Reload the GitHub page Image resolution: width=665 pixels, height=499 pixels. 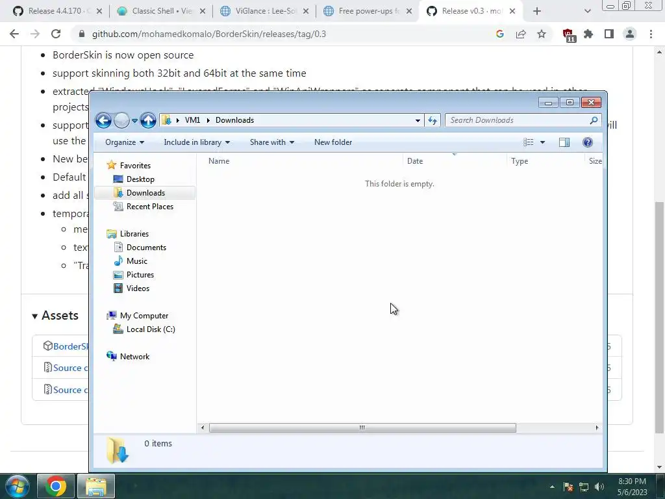pyautogui.click(x=56, y=34)
